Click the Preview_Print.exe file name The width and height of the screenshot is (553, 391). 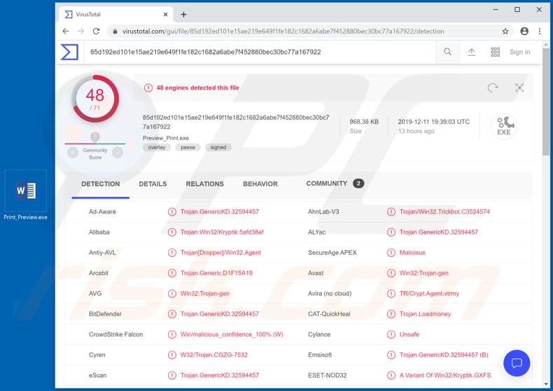click(166, 138)
